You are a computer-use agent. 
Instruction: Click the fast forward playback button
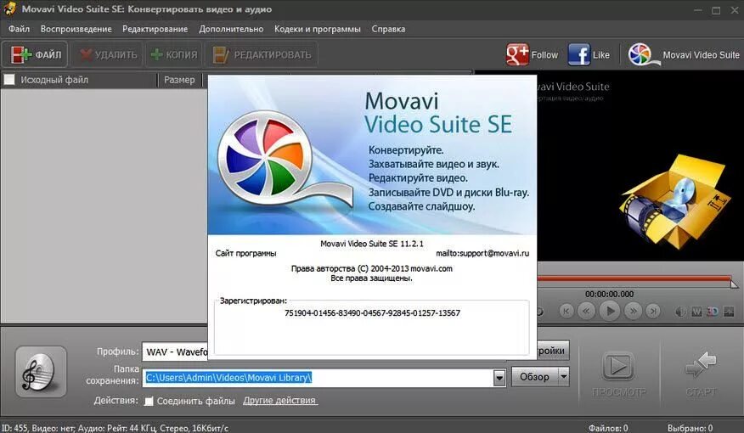tap(634, 311)
